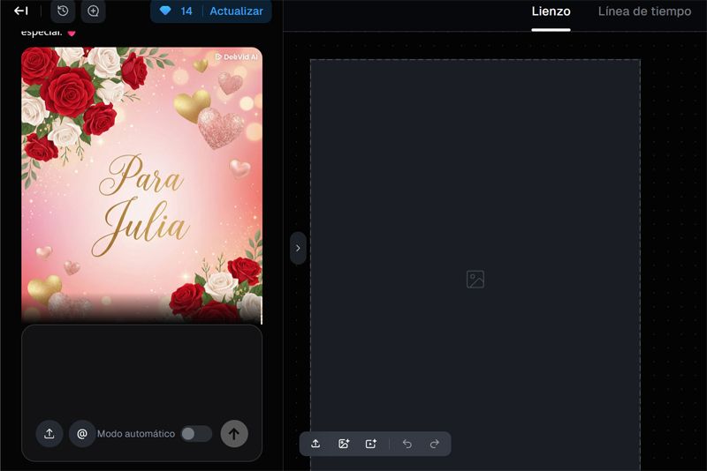
Task: Click the Actualizar upgrade button
Action: 236,11
